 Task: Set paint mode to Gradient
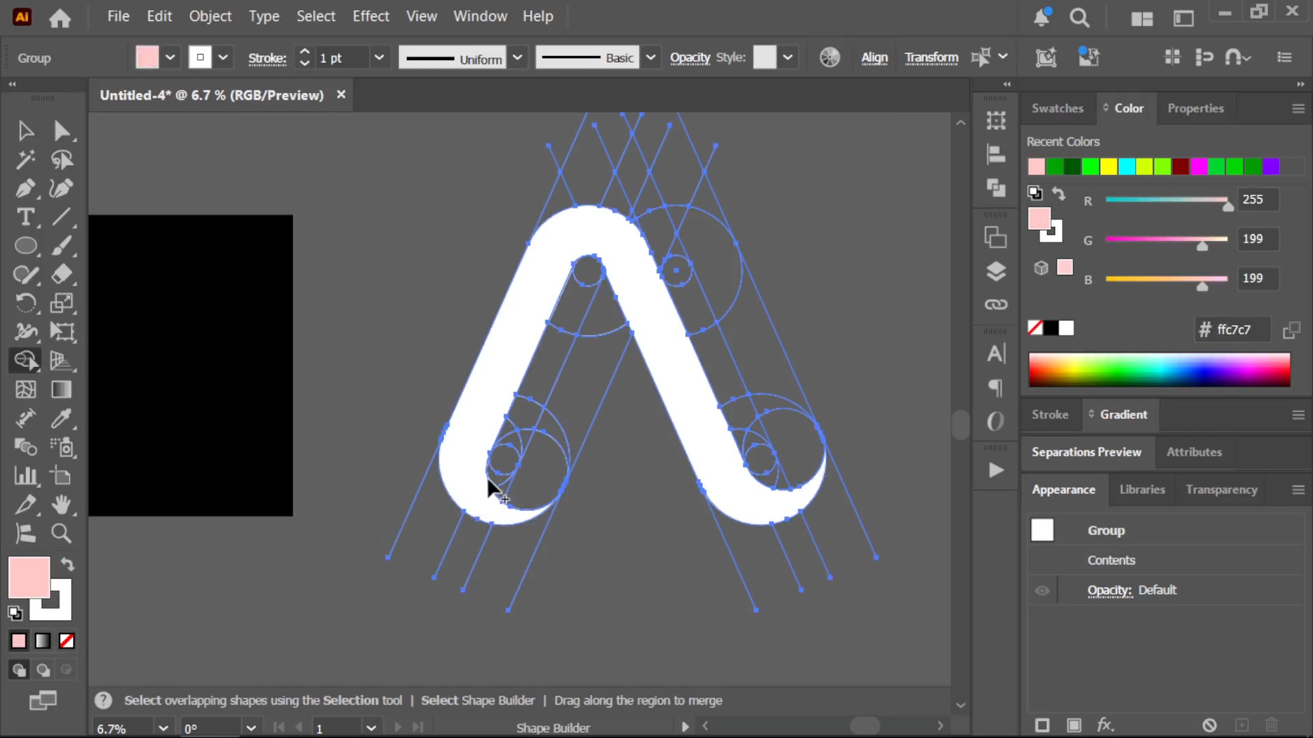pyautogui.click(x=42, y=641)
